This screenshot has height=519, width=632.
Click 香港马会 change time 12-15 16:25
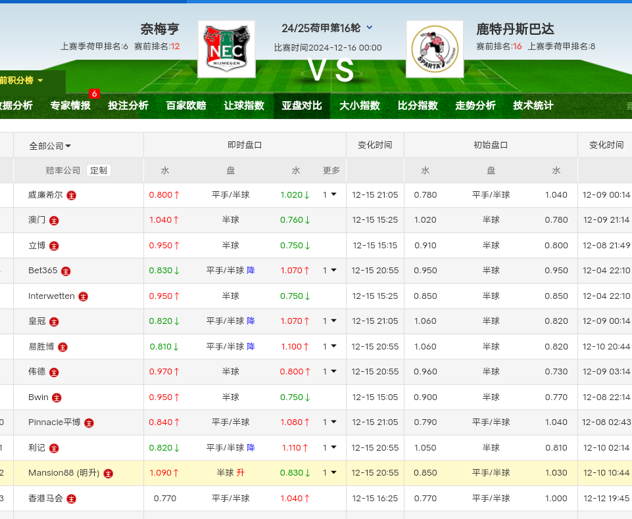[x=375, y=499]
